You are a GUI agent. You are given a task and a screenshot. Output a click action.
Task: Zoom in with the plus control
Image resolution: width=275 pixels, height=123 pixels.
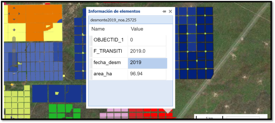coord(14,30)
